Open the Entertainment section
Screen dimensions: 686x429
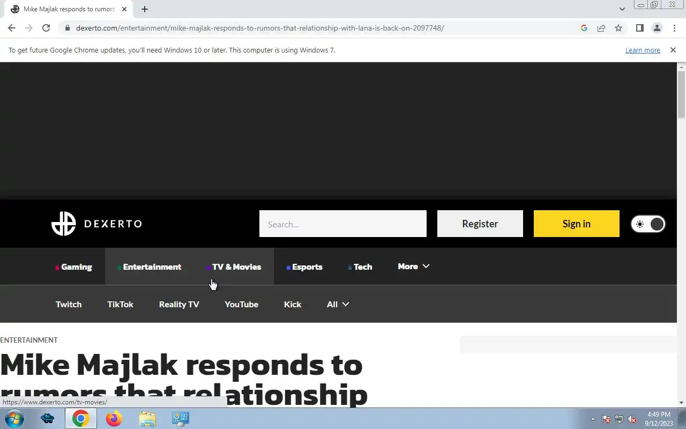pos(150,267)
